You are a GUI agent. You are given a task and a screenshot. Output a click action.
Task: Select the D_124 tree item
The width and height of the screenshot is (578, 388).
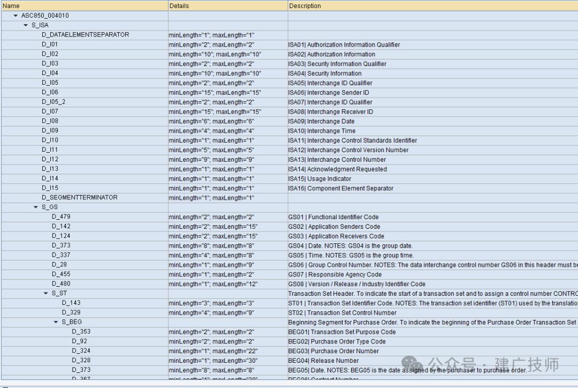pos(61,236)
